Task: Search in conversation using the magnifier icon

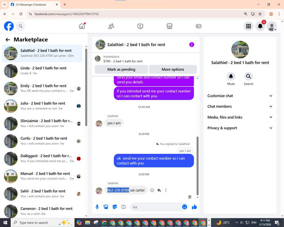Action: pyautogui.click(x=248, y=76)
